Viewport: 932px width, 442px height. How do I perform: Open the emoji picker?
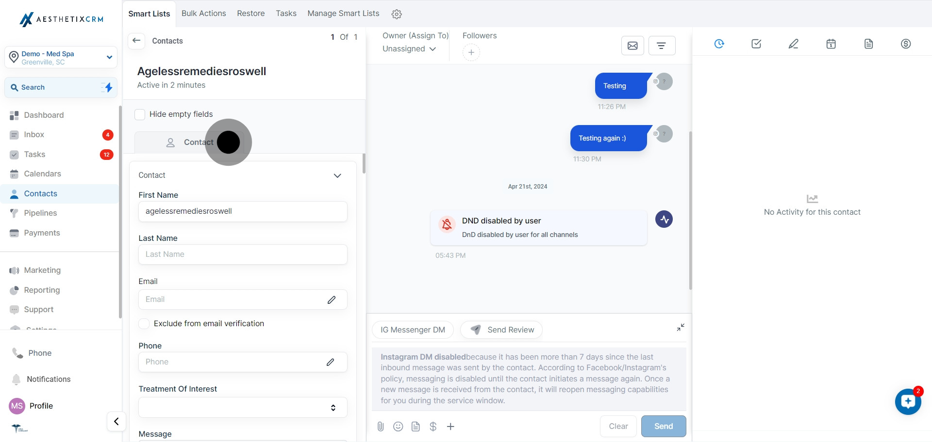pos(398,426)
